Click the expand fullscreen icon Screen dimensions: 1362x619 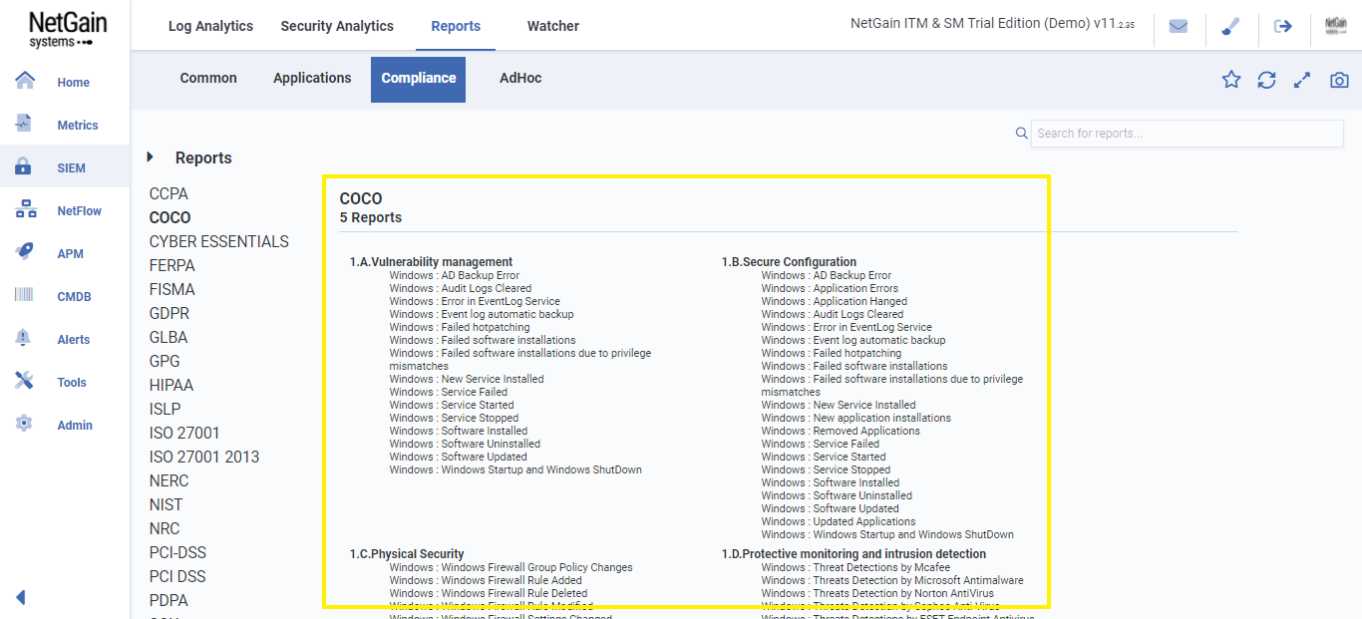(x=1302, y=80)
